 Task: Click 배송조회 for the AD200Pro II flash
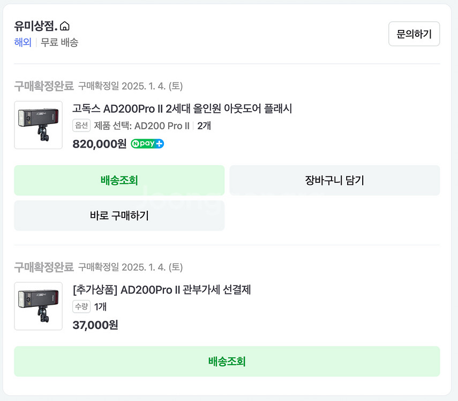pos(119,180)
